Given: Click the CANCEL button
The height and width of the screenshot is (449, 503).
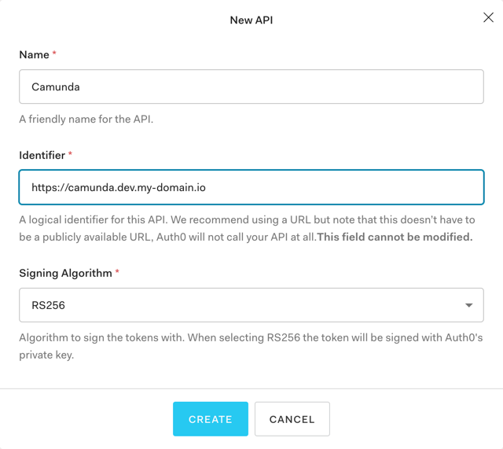Looking at the screenshot, I should [x=292, y=419].
